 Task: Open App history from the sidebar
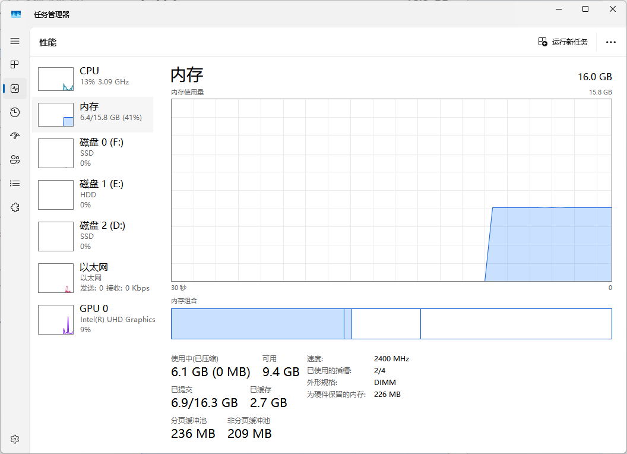point(15,112)
